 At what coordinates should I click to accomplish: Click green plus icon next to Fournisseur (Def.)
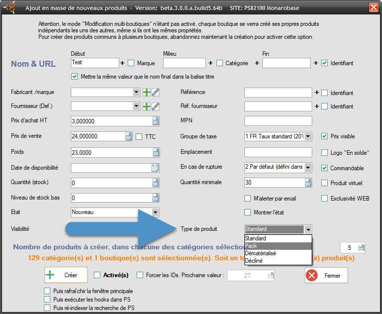tap(147, 106)
